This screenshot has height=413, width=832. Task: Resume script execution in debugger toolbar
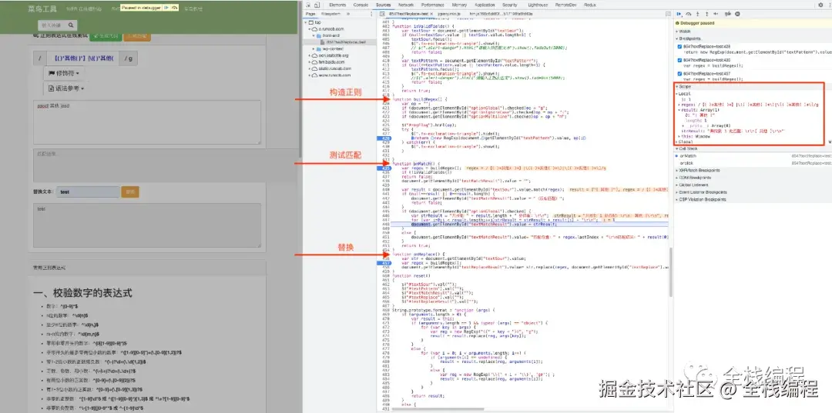click(679, 15)
